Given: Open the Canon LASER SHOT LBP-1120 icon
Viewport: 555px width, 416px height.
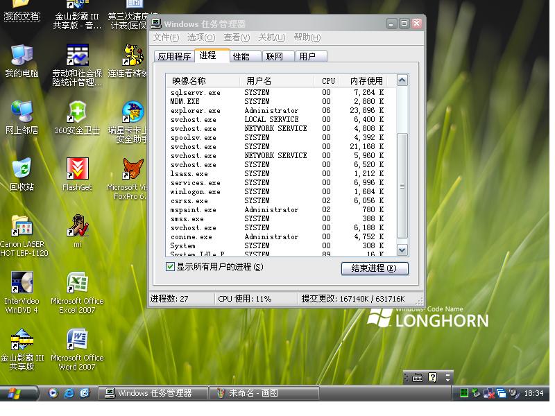Looking at the screenshot, I should (x=22, y=226).
